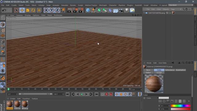Open the Redshift menu
Viewport: 197px width, 111px height.
coord(138,5)
